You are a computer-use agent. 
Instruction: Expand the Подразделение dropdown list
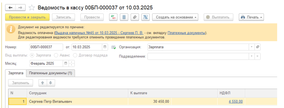pyautogui.click(x=251, y=56)
